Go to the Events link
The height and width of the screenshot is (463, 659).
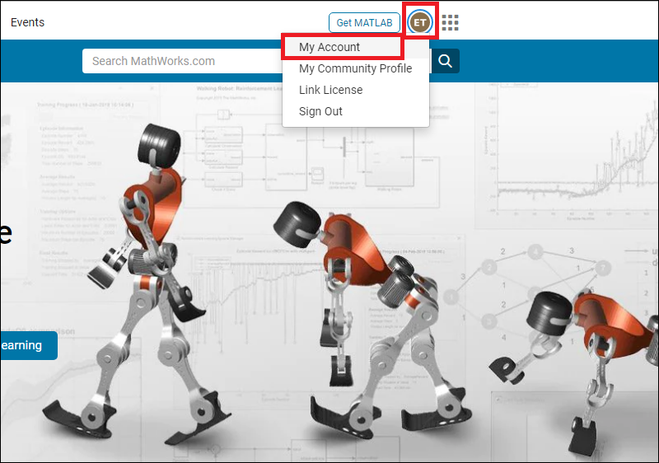tap(27, 22)
